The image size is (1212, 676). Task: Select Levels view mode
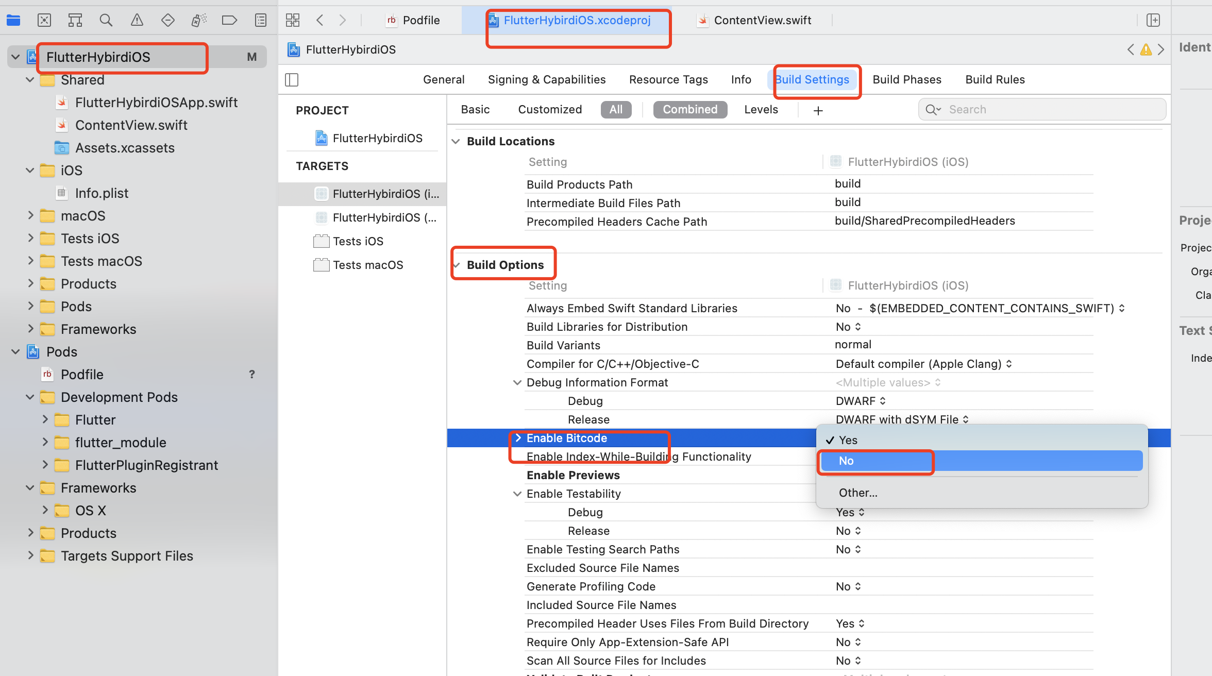pyautogui.click(x=761, y=109)
